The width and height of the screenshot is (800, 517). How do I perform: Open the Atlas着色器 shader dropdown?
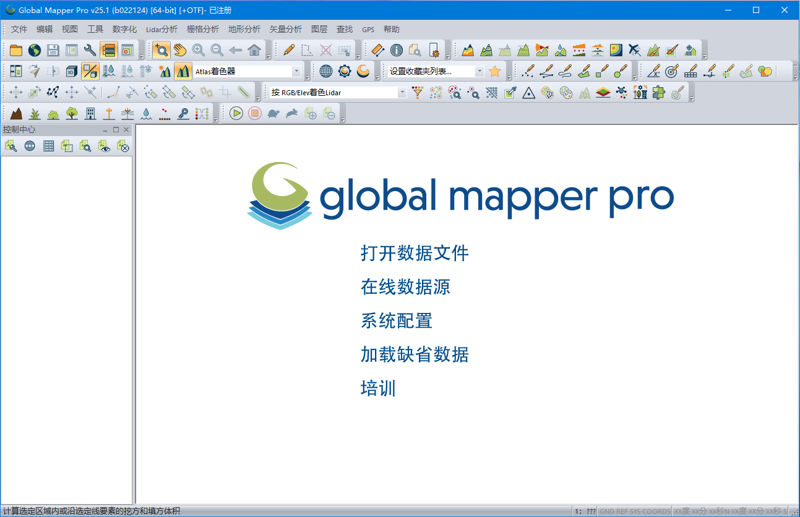[x=296, y=71]
